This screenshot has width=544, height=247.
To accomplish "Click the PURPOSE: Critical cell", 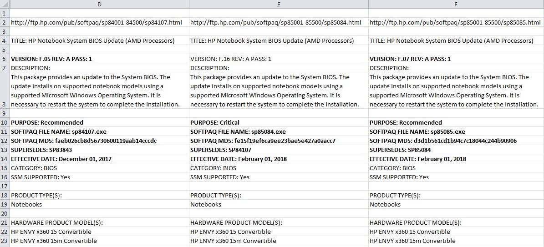I will [215, 122].
